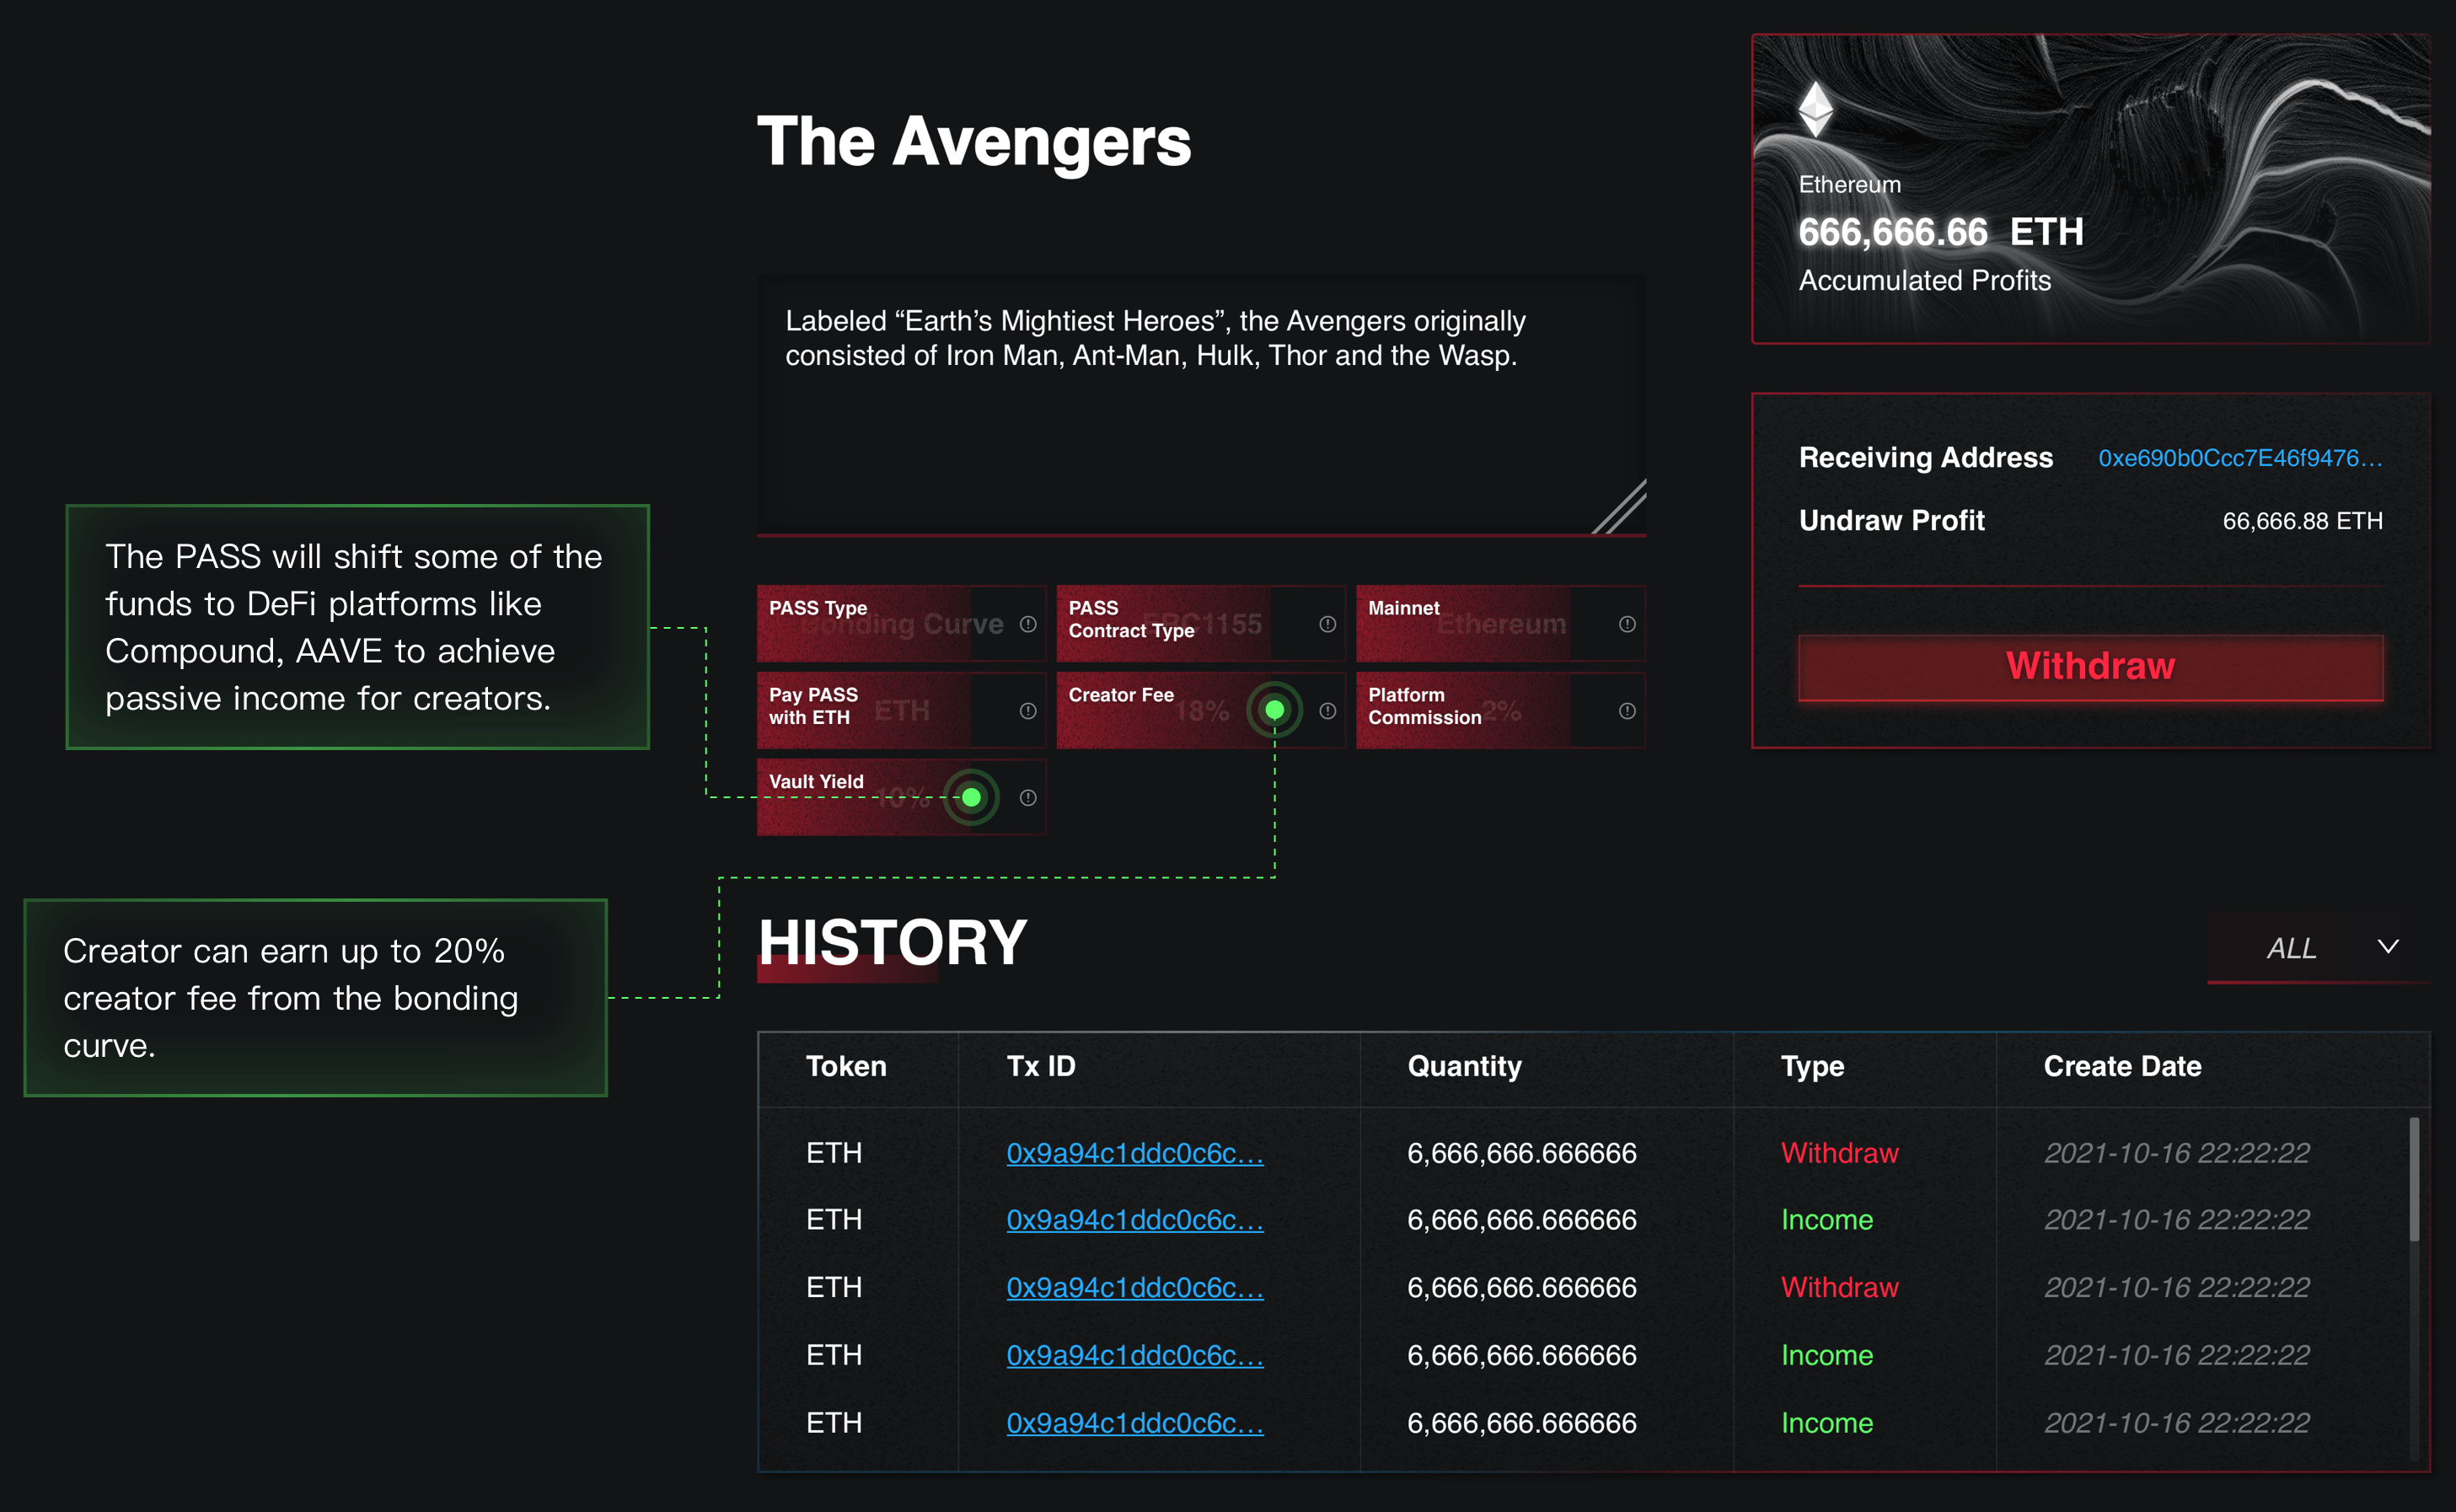The width and height of the screenshot is (2456, 1512).
Task: Click the history table vertical scrollbar
Action: point(2413,1180)
